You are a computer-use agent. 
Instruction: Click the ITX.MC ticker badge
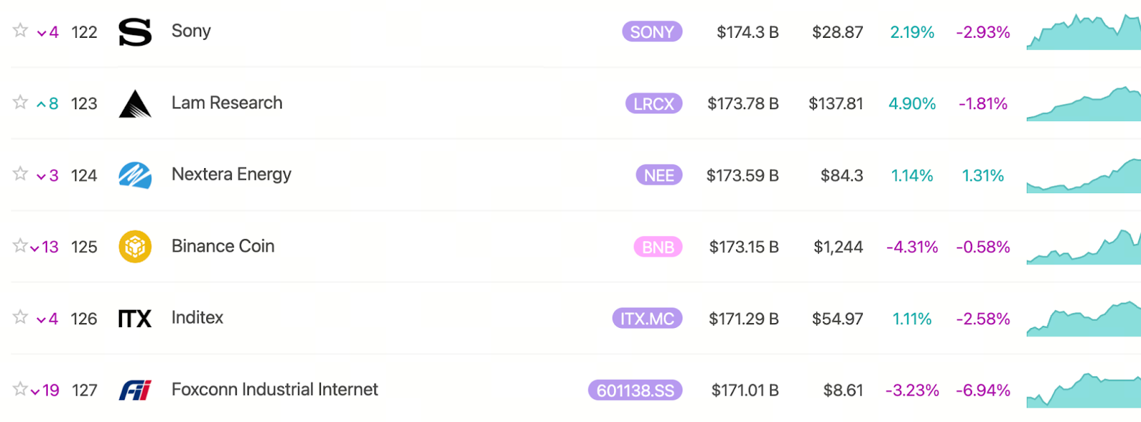(x=647, y=319)
